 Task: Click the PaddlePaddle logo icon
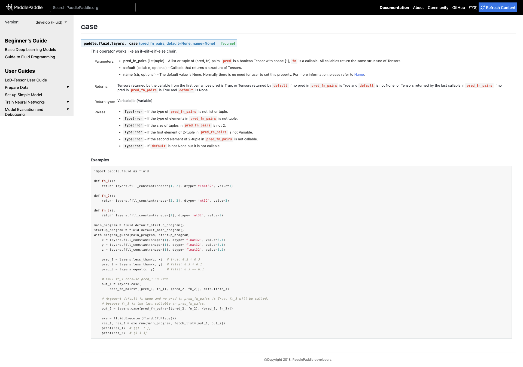(x=10, y=7)
